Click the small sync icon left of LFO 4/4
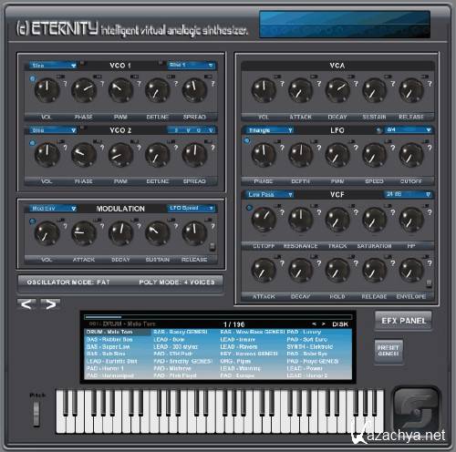 (378, 130)
